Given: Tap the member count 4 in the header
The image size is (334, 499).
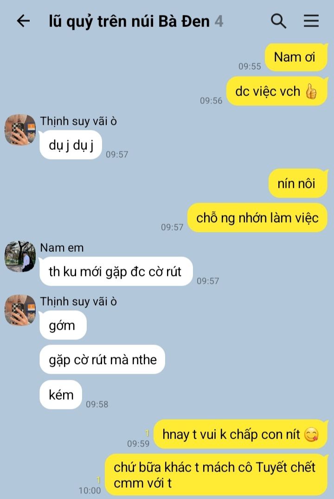Looking at the screenshot, I should click(219, 22).
